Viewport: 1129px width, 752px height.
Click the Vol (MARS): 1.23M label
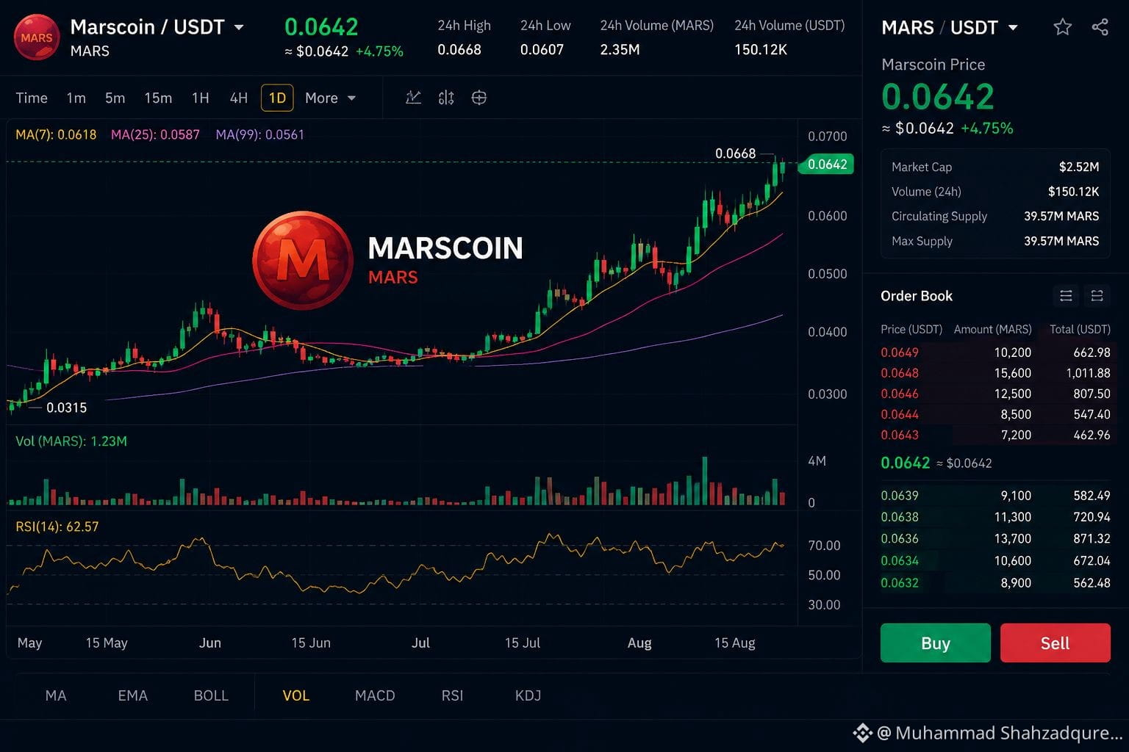pos(71,441)
